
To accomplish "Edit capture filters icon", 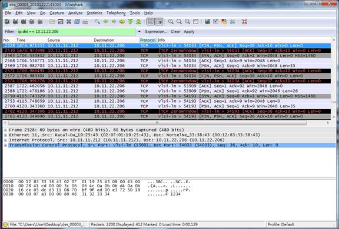I will (207, 22).
